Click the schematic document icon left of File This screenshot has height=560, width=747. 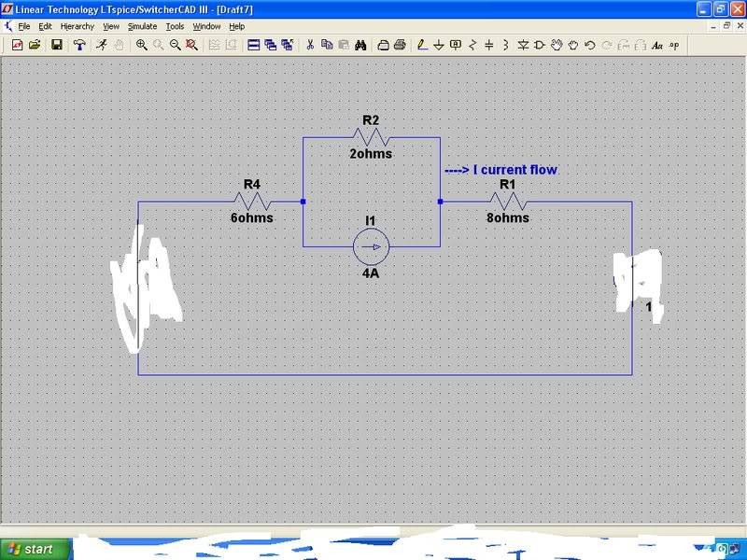pyautogui.click(x=7, y=26)
